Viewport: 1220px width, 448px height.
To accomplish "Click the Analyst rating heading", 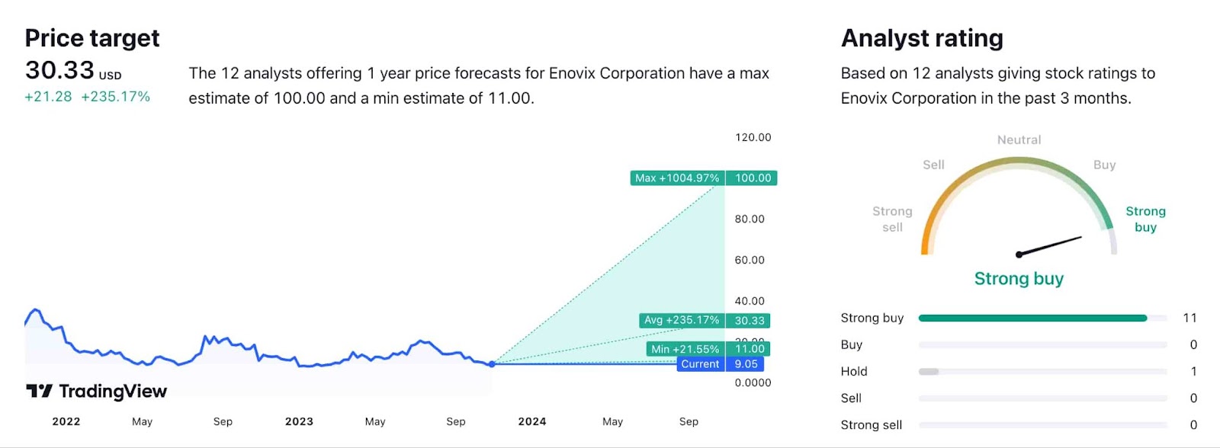I will tap(922, 38).
